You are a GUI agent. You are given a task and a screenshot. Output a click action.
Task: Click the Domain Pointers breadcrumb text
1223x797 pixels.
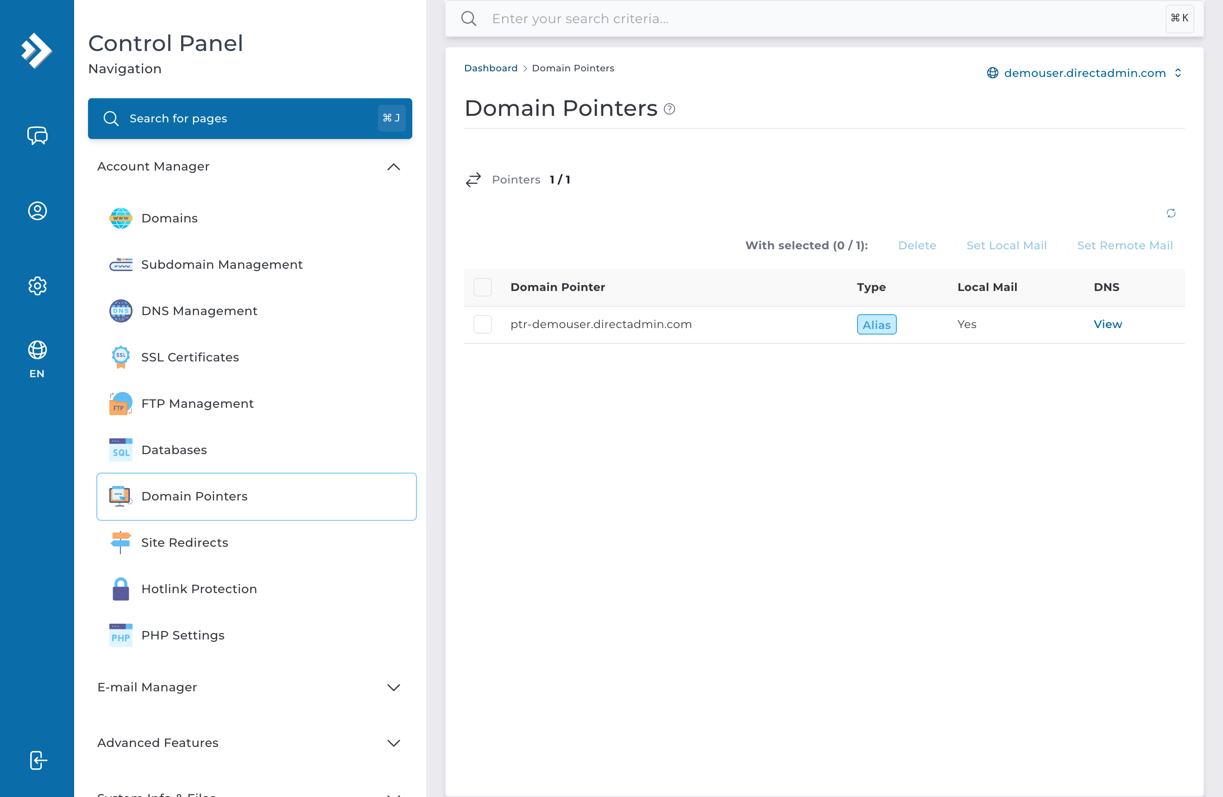tap(573, 68)
